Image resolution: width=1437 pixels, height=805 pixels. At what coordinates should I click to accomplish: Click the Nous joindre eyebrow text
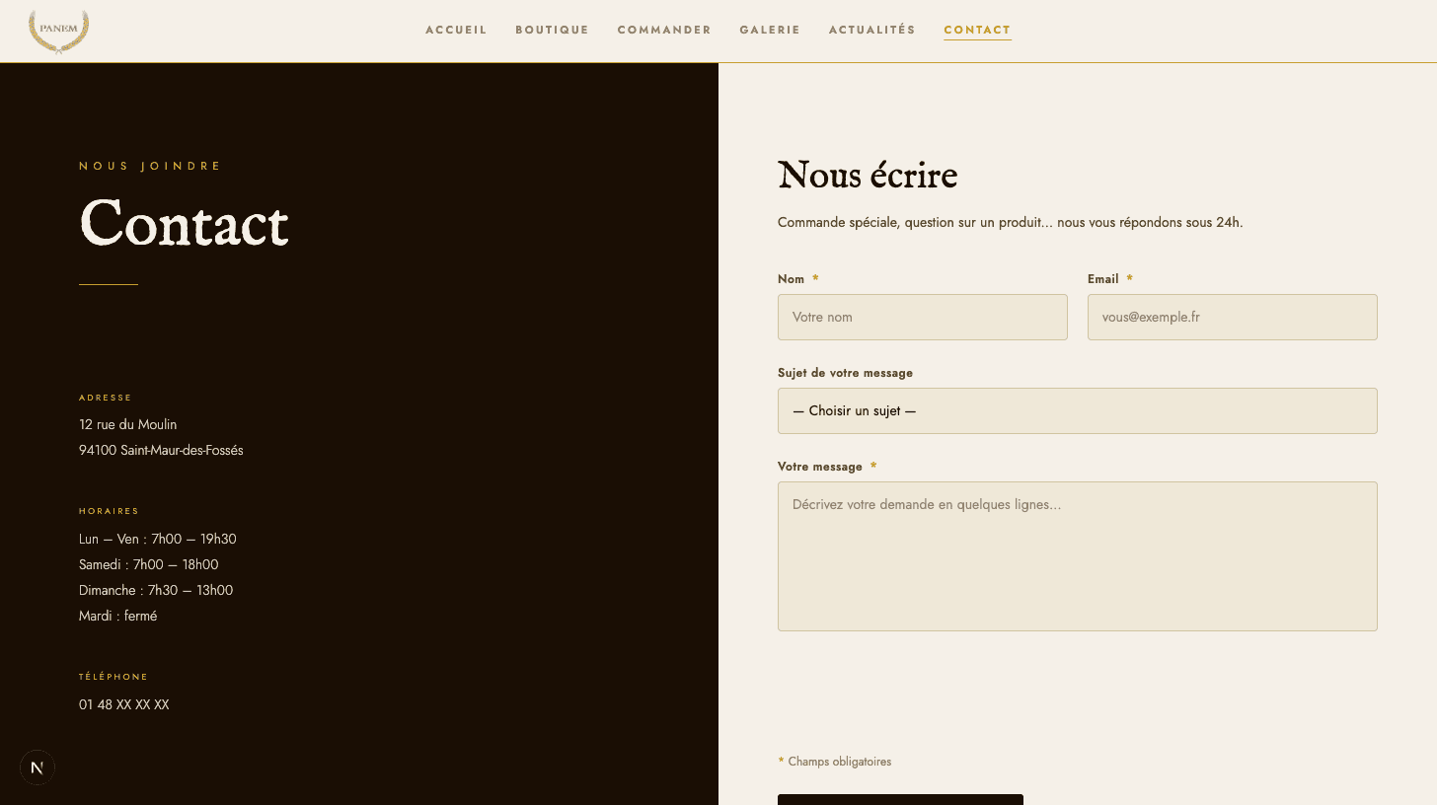(x=151, y=166)
